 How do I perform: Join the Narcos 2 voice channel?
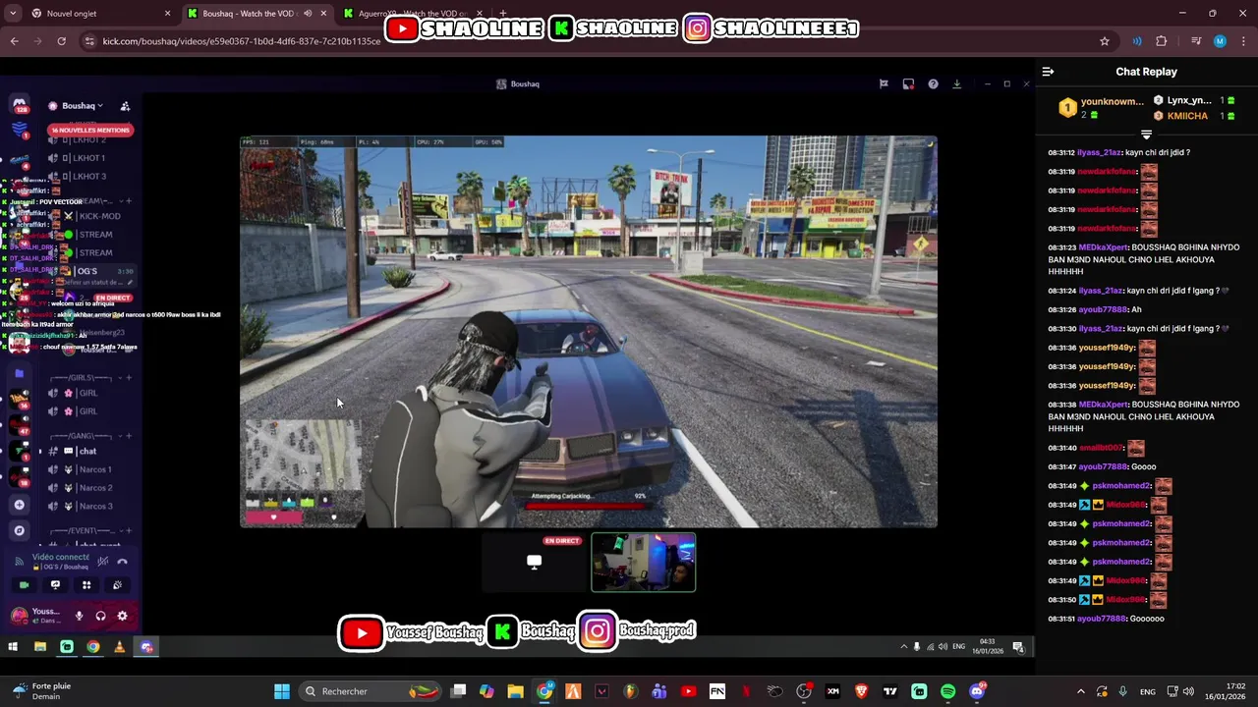click(88, 488)
